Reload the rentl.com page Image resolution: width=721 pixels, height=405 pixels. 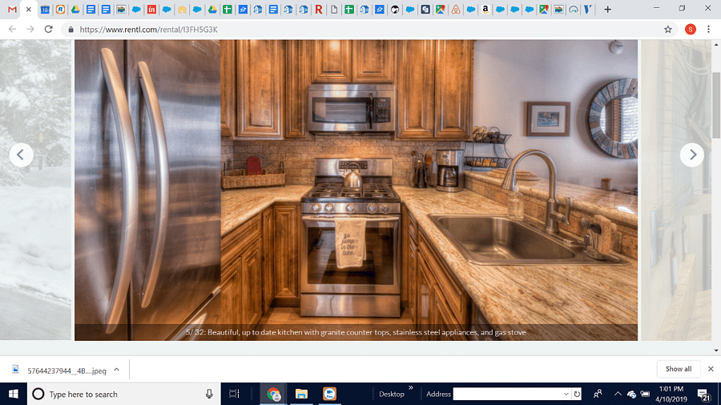click(48, 30)
